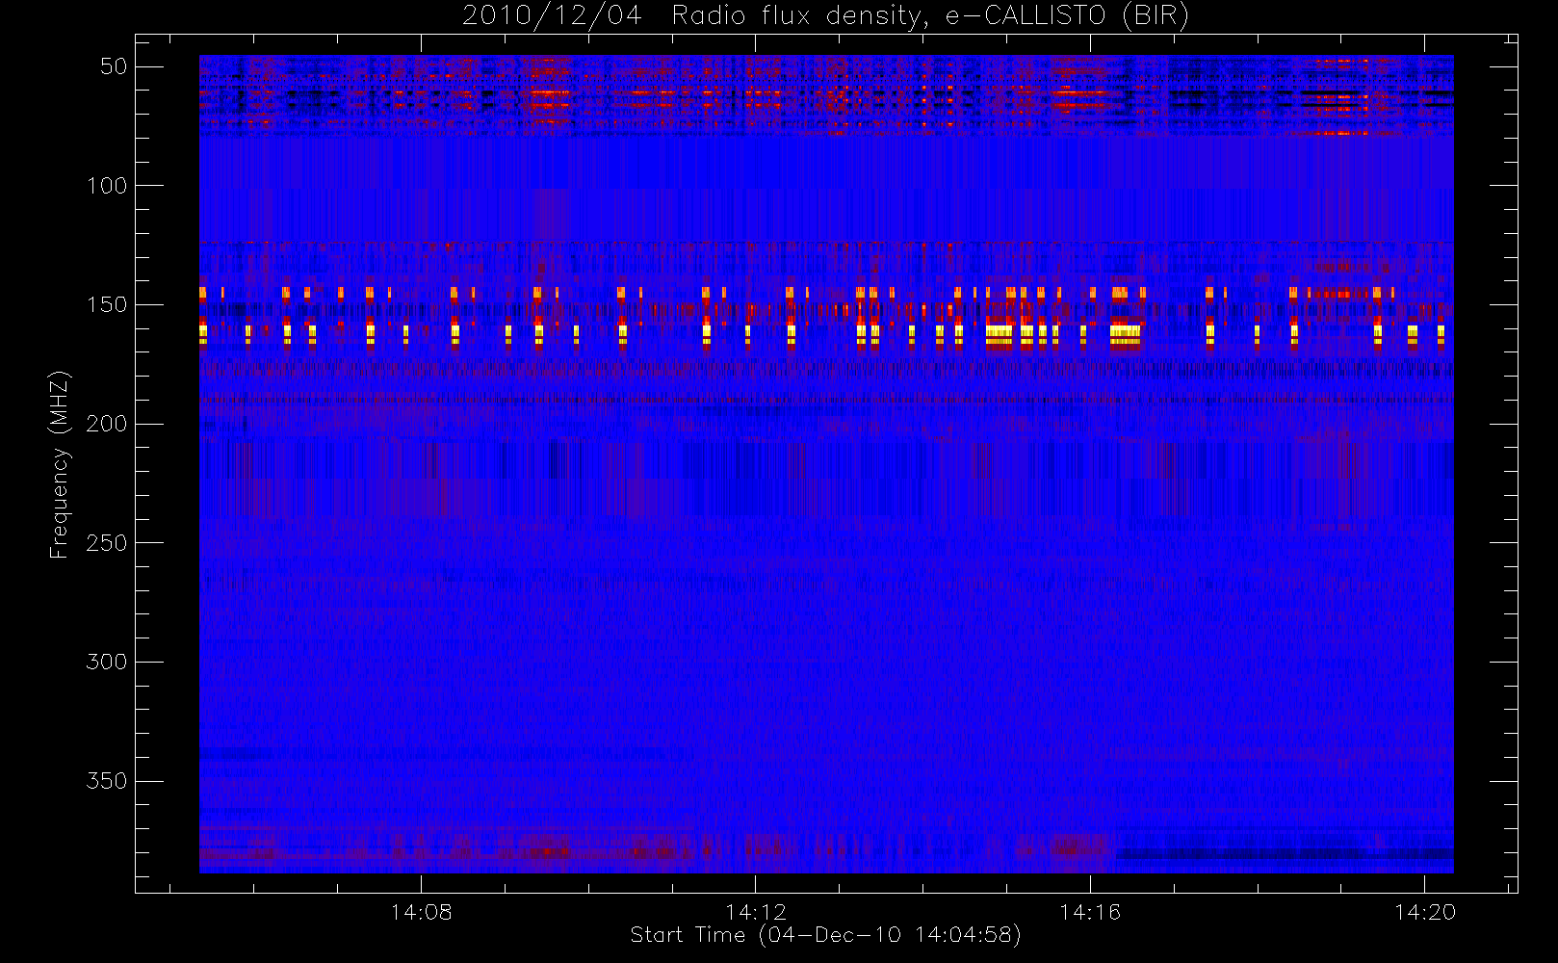The width and height of the screenshot is (1558, 963).
Task: Click the 150 frequency tick label
Action: pyautogui.click(x=107, y=304)
